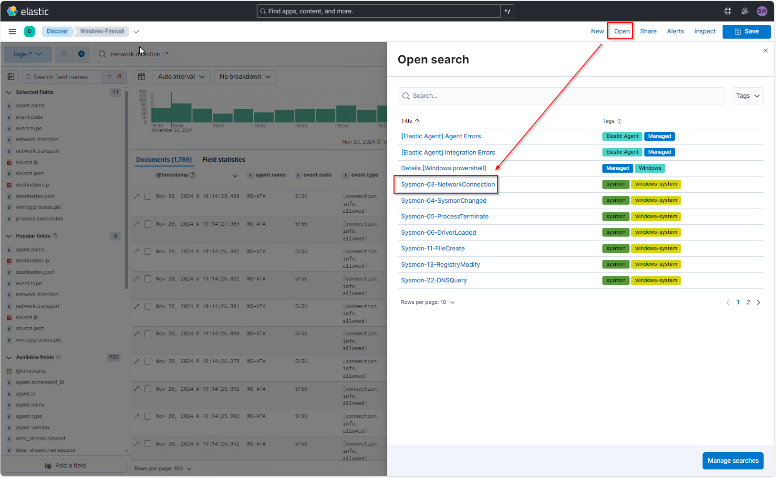The image size is (776, 478).
Task: Click the Title column sort arrow
Action: (417, 121)
